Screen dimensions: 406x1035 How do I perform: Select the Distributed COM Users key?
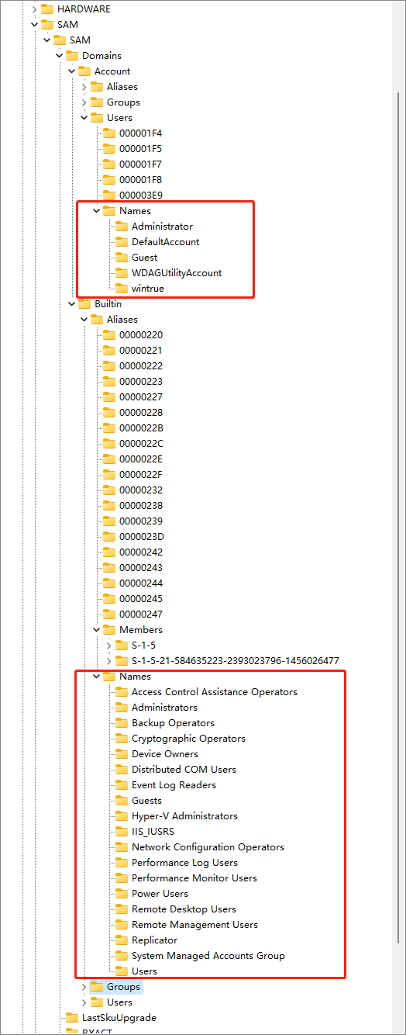point(184,770)
